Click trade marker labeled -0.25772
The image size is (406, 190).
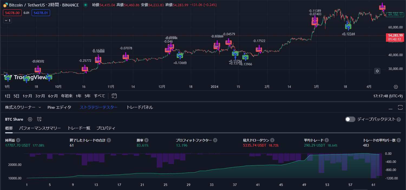point(85,69)
